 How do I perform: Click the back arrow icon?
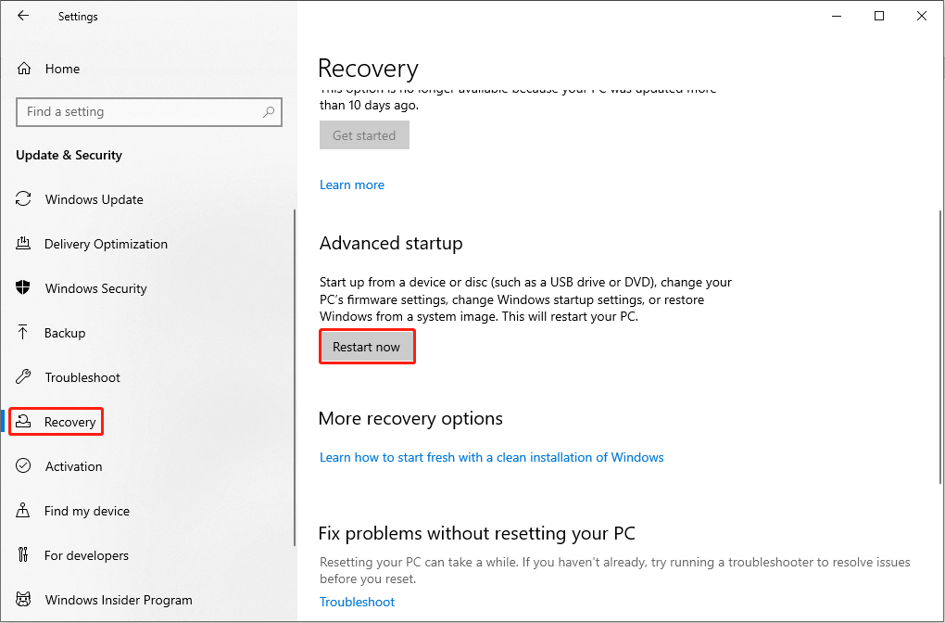coord(23,16)
